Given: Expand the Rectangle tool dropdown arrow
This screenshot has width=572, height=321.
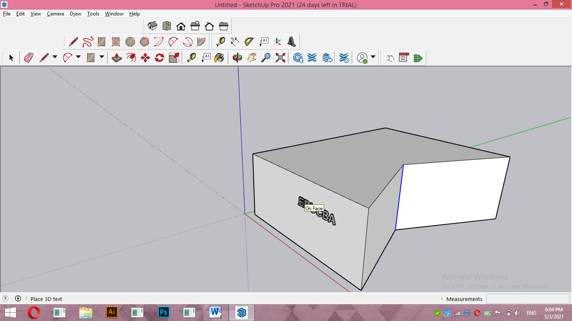Looking at the screenshot, I should [x=102, y=57].
